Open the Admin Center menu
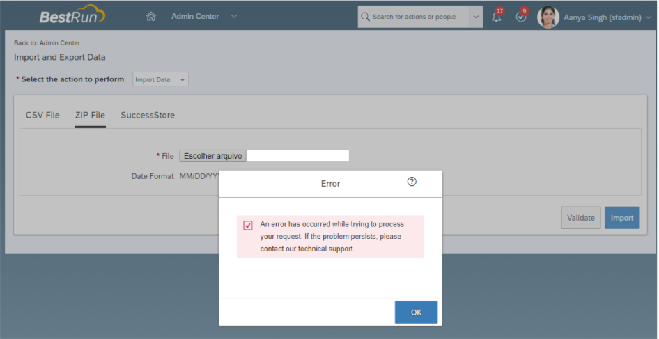Viewport: 659px width, 339px height. coord(195,17)
